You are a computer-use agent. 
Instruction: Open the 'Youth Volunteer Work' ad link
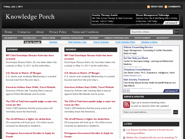125,42
